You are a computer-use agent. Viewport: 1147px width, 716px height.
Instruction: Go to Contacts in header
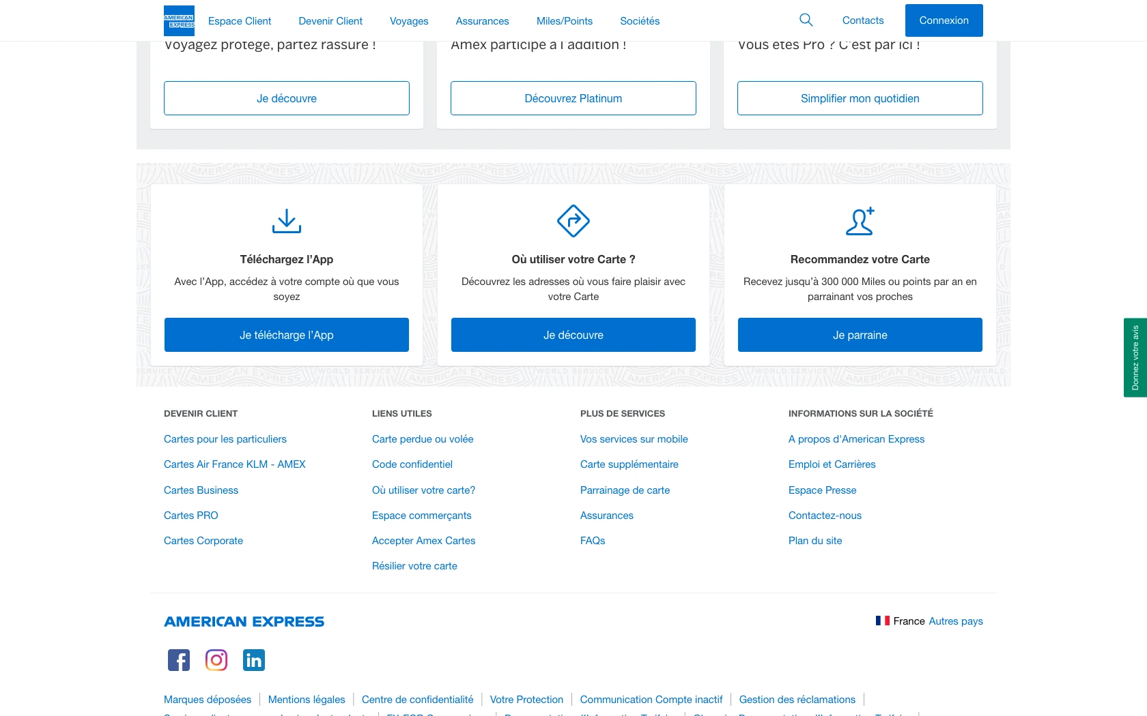[863, 20]
